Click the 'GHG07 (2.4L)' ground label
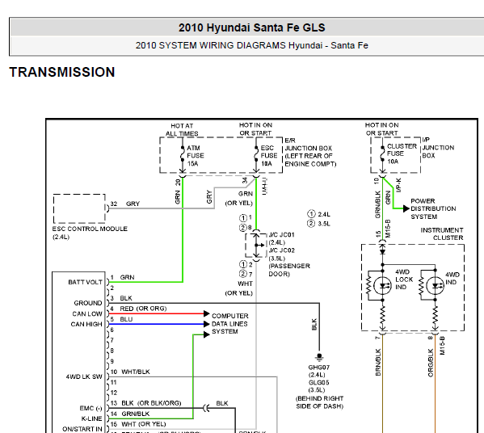The width and height of the screenshot is (484, 433). [x=319, y=371]
